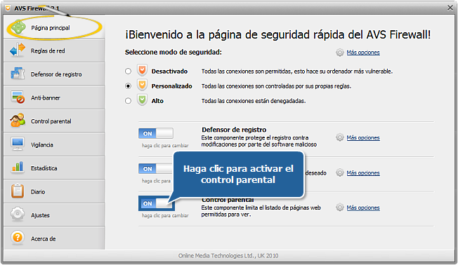The width and height of the screenshot is (458, 265).
Task: Click the Página principal green icon
Action: pyautogui.click(x=18, y=28)
